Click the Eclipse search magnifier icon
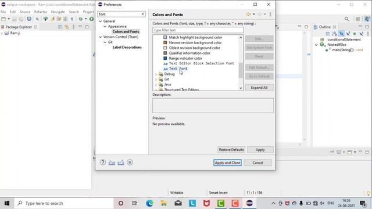 coord(346,19)
